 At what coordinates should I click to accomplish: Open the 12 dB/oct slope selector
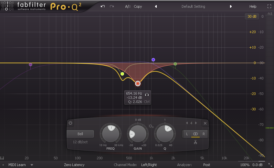click(80, 142)
